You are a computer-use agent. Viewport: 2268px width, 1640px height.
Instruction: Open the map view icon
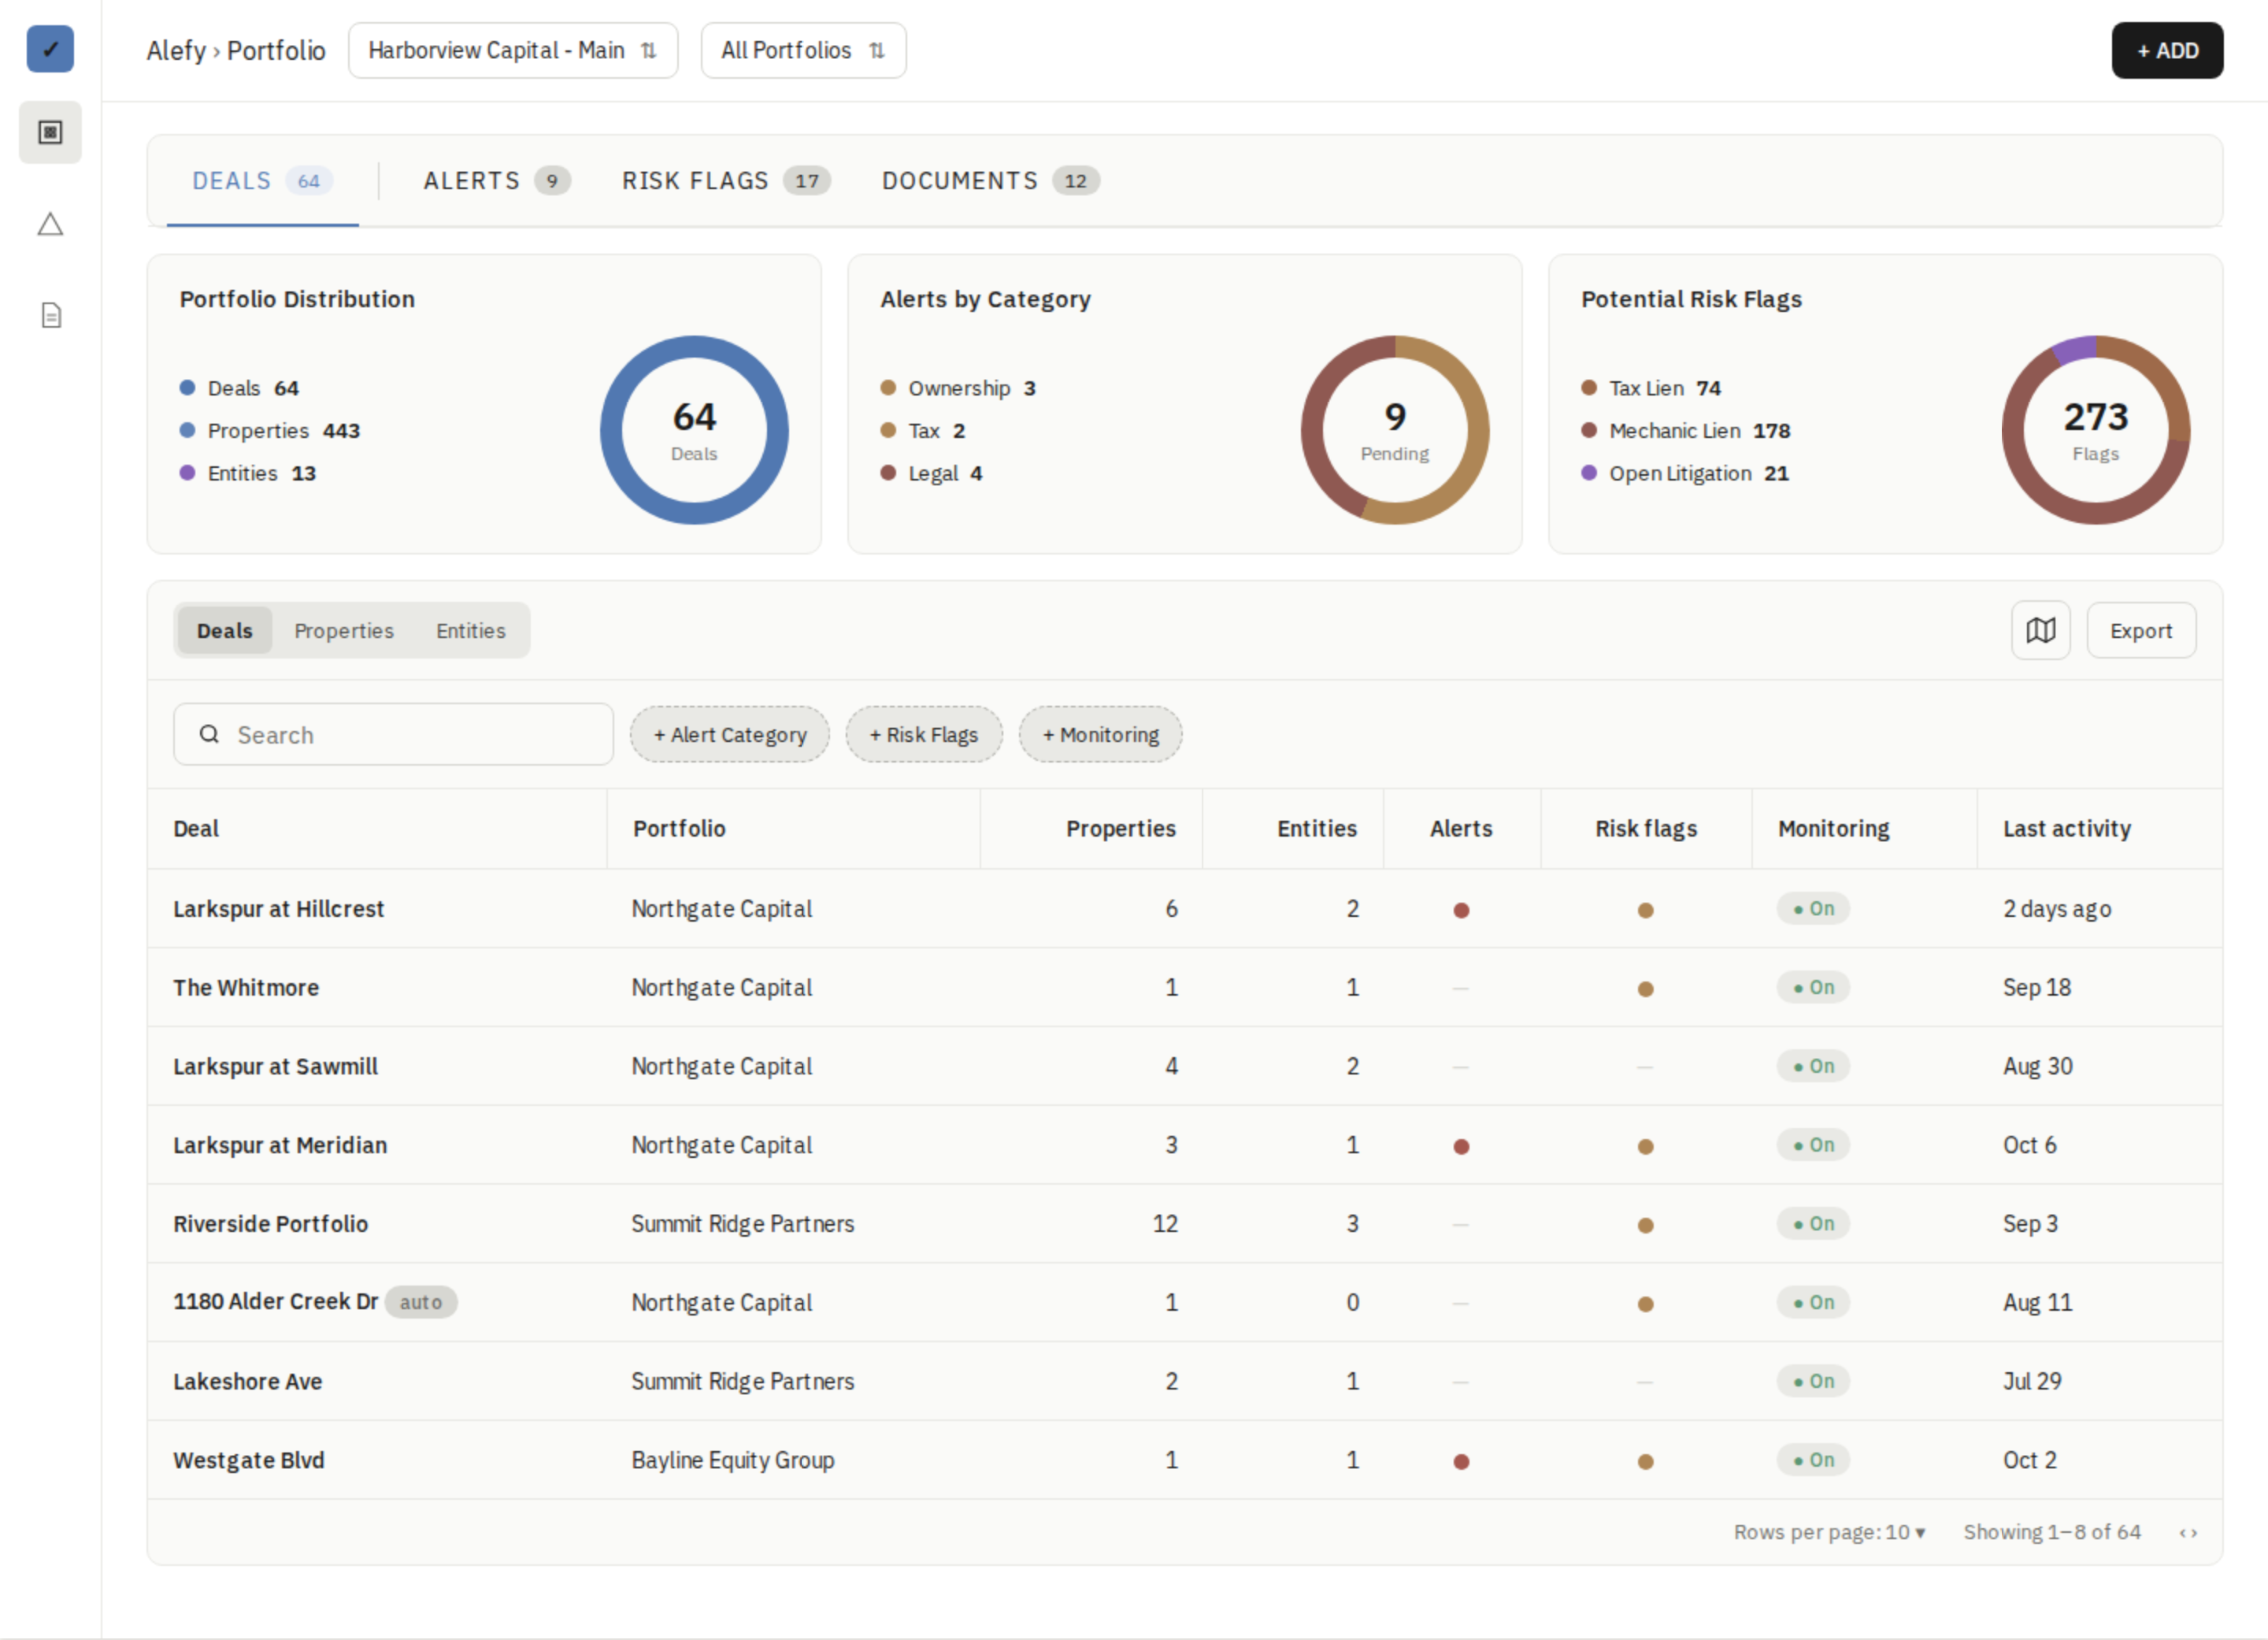click(x=2040, y=630)
